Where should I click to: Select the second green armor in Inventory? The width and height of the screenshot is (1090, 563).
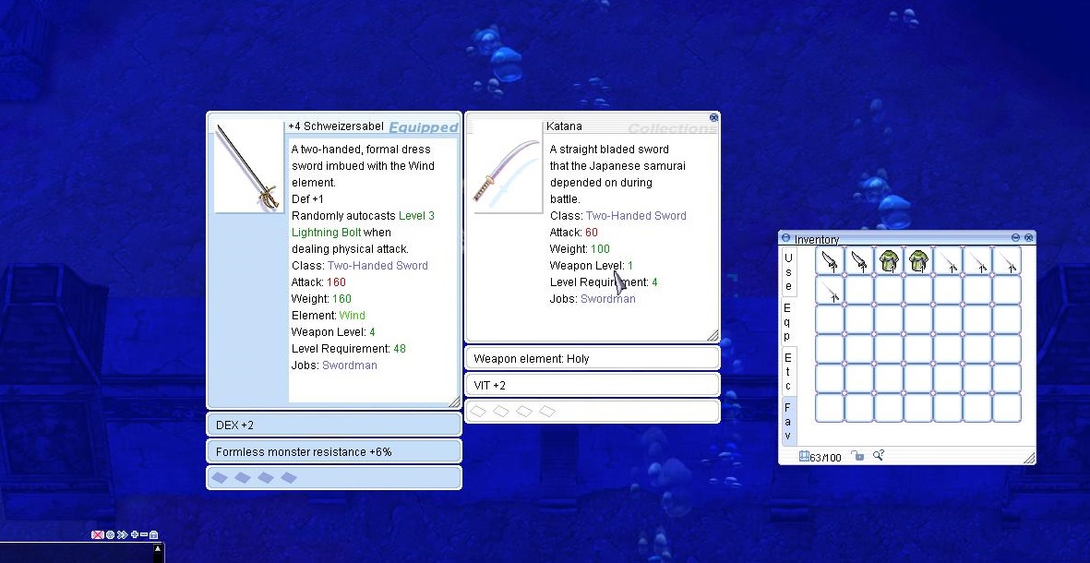coord(918,260)
